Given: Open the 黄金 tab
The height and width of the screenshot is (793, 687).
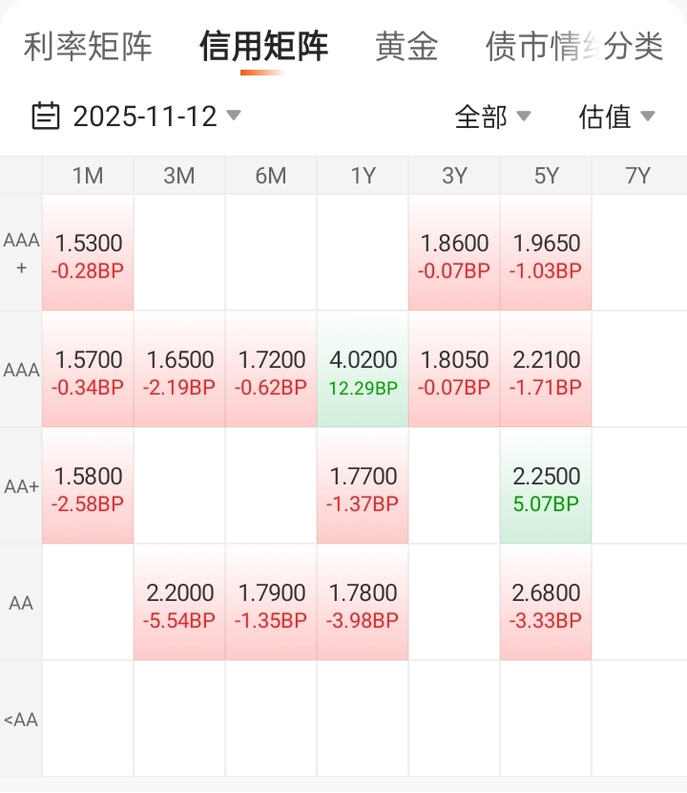Looking at the screenshot, I should [406, 46].
